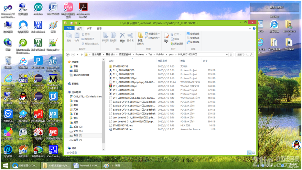Click the Windows Start button
The image size is (302, 170).
5,165
